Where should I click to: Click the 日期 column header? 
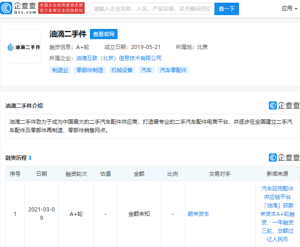[x=41, y=174]
